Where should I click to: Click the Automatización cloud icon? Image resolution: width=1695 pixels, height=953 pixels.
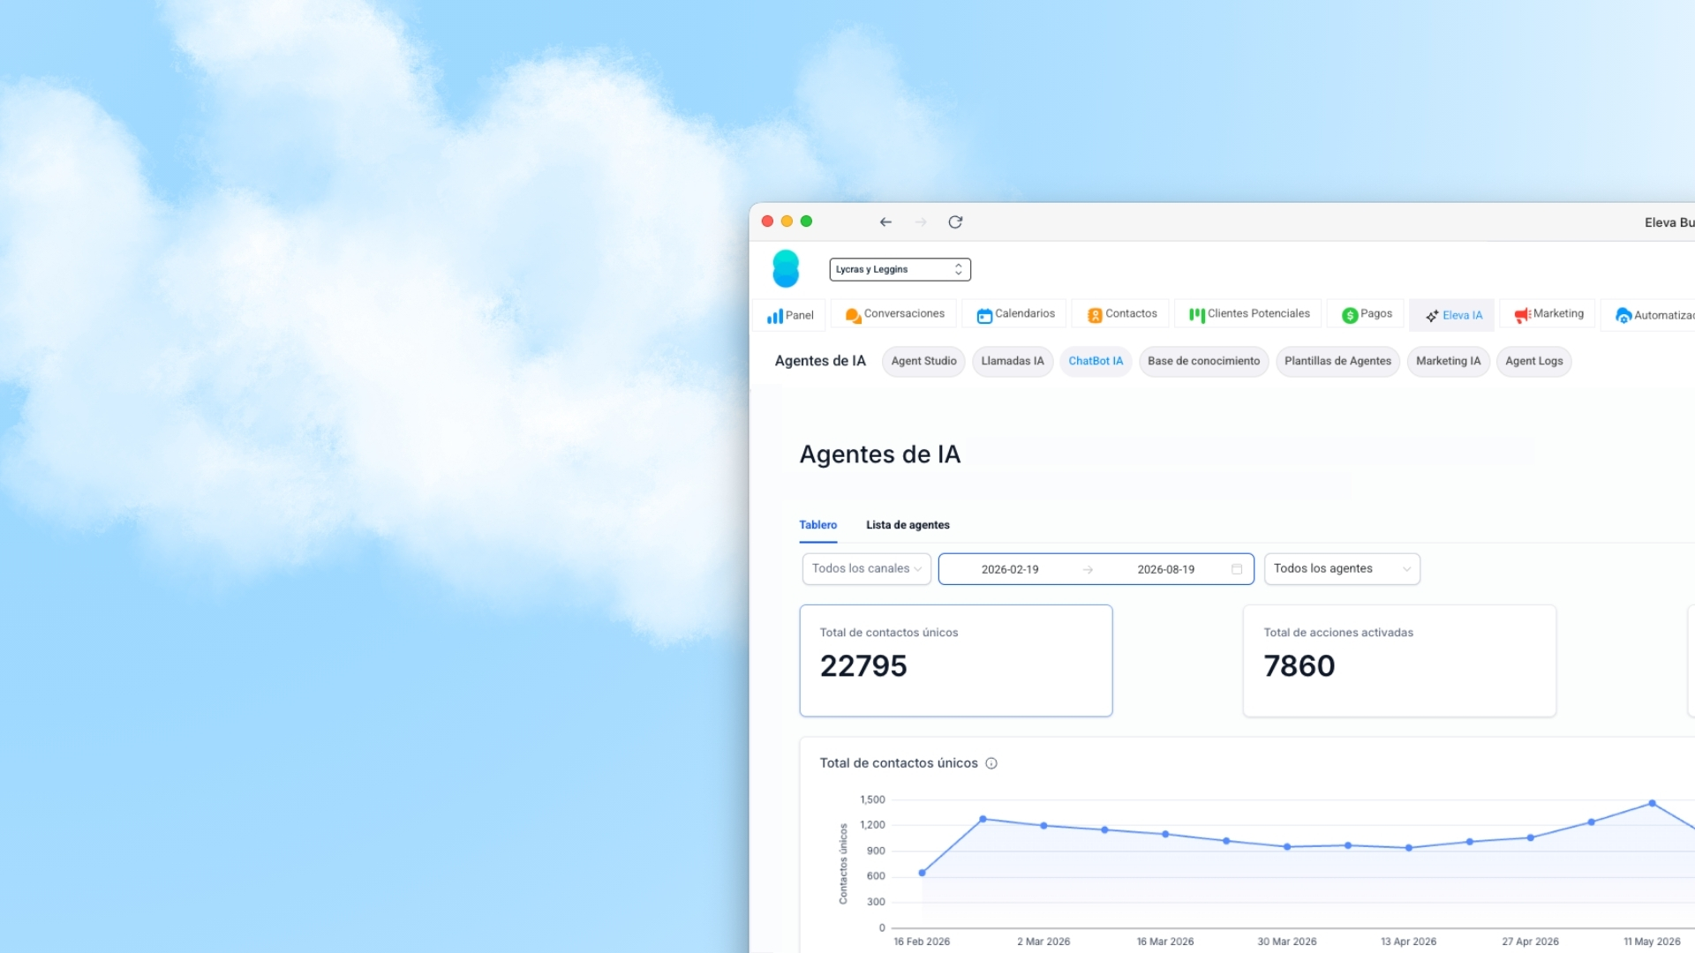[1623, 316]
